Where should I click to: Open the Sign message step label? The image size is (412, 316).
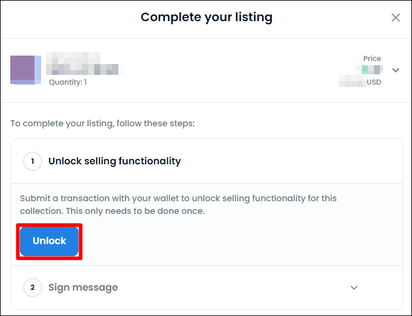[83, 288]
